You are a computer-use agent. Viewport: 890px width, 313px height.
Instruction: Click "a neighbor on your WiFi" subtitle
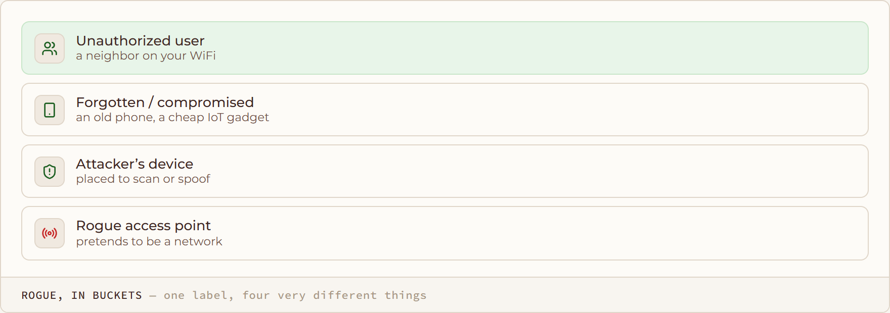click(146, 56)
